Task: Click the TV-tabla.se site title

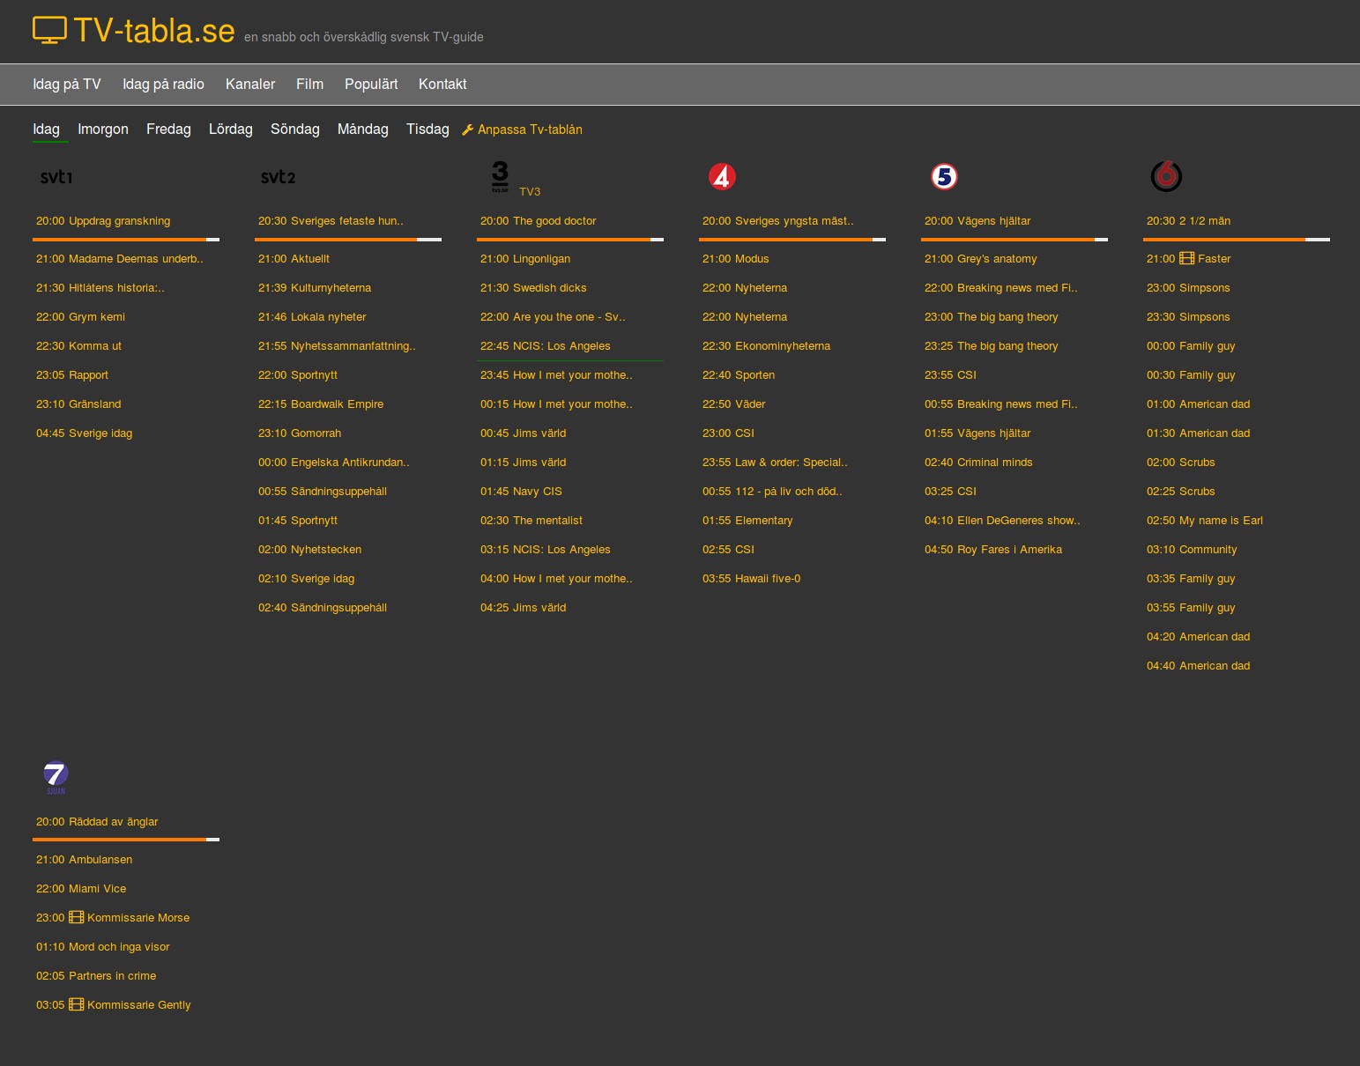Action: click(154, 31)
